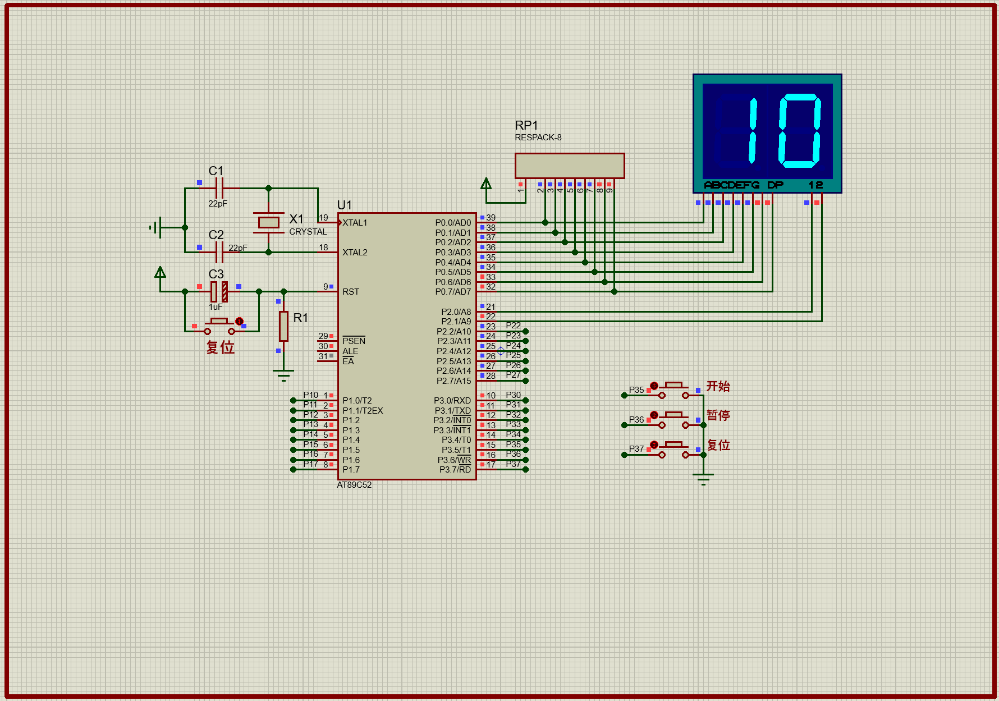This screenshot has width=999, height=701.
Task: Click pin number 39 beside P0.0/AD0
Action: click(491, 218)
